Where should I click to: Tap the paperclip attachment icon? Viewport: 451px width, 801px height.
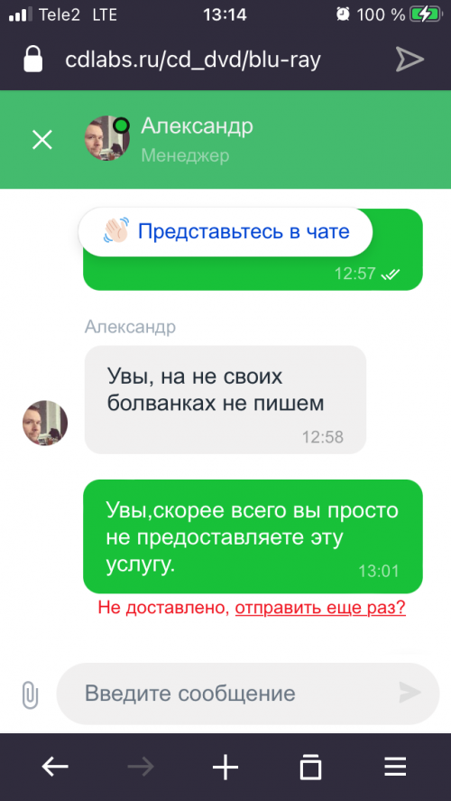click(30, 694)
